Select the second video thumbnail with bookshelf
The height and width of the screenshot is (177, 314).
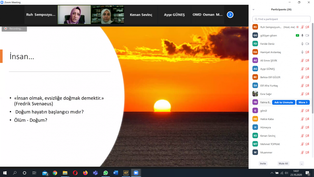[108, 15]
